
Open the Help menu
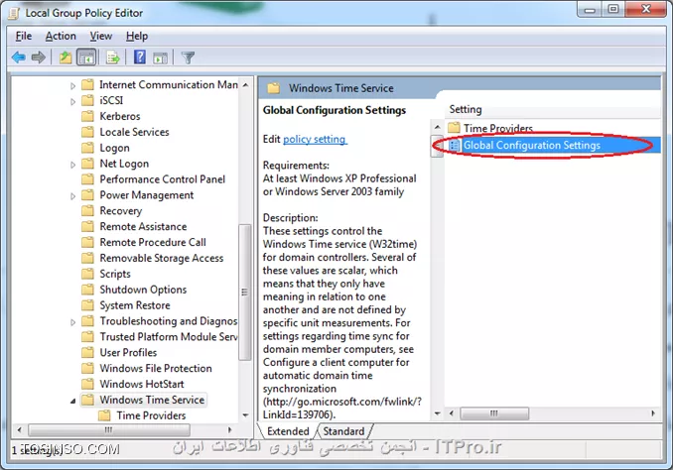pyautogui.click(x=137, y=36)
